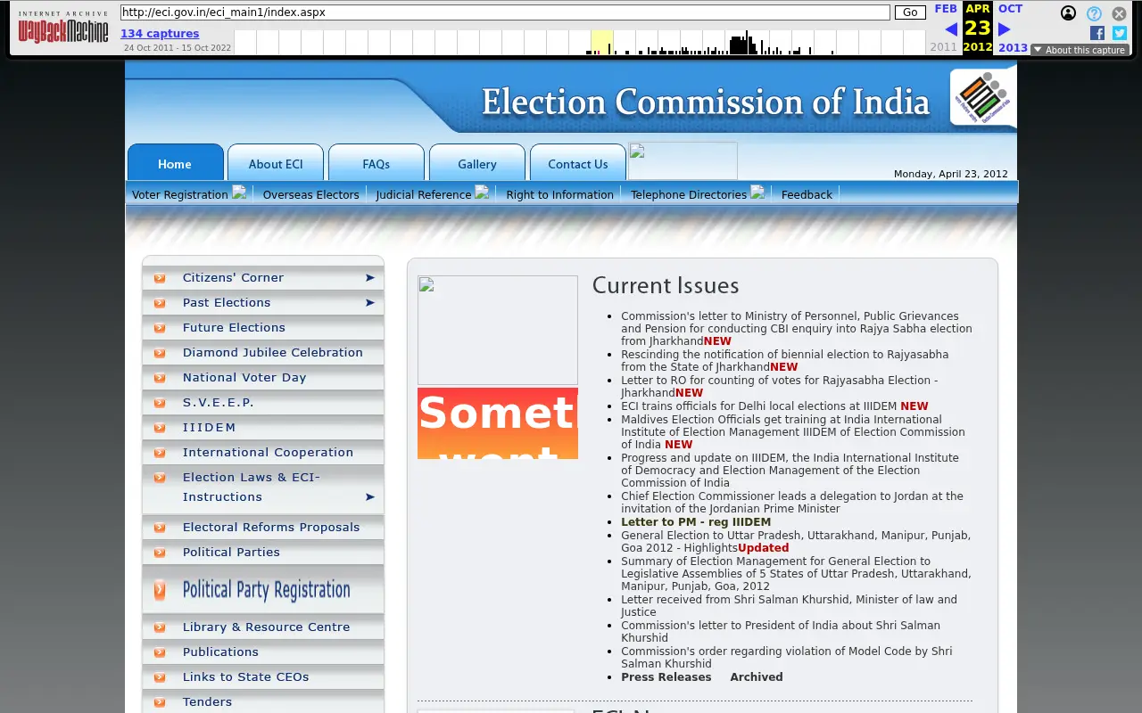
Task: Select the Home tab
Action: 175,163
